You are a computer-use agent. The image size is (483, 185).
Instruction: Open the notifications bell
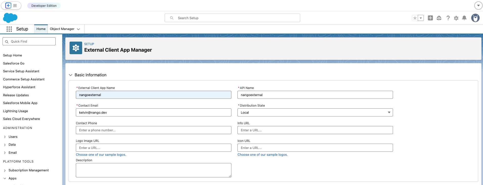coord(464,18)
